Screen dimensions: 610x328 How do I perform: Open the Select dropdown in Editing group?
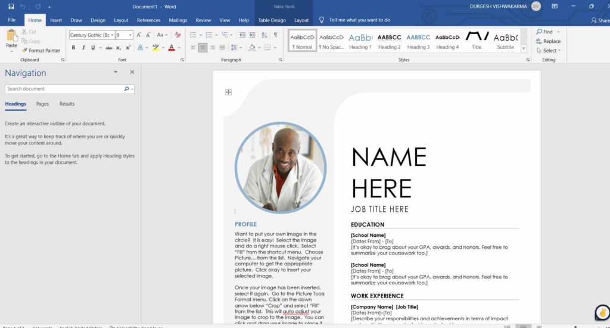point(549,51)
